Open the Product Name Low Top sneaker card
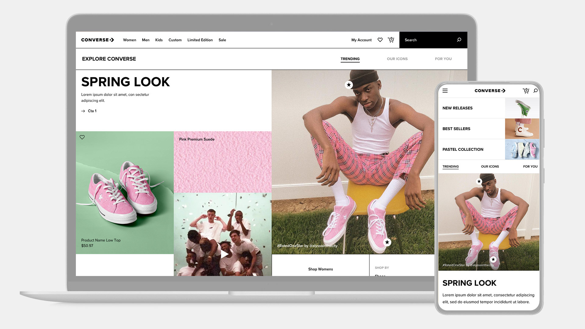Viewport: 585px width, 329px height. 125,193
